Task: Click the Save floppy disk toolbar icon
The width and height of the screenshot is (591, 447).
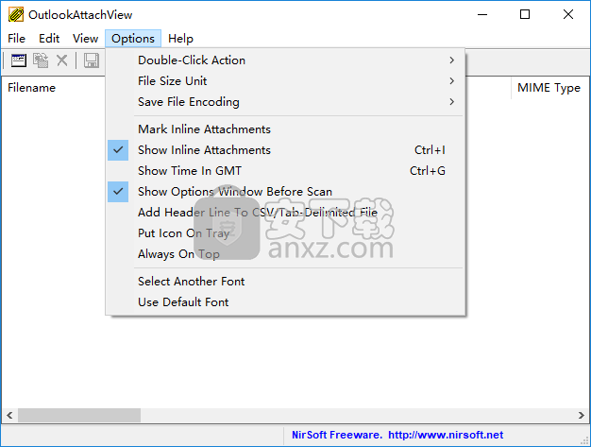Action: pyautogui.click(x=91, y=60)
